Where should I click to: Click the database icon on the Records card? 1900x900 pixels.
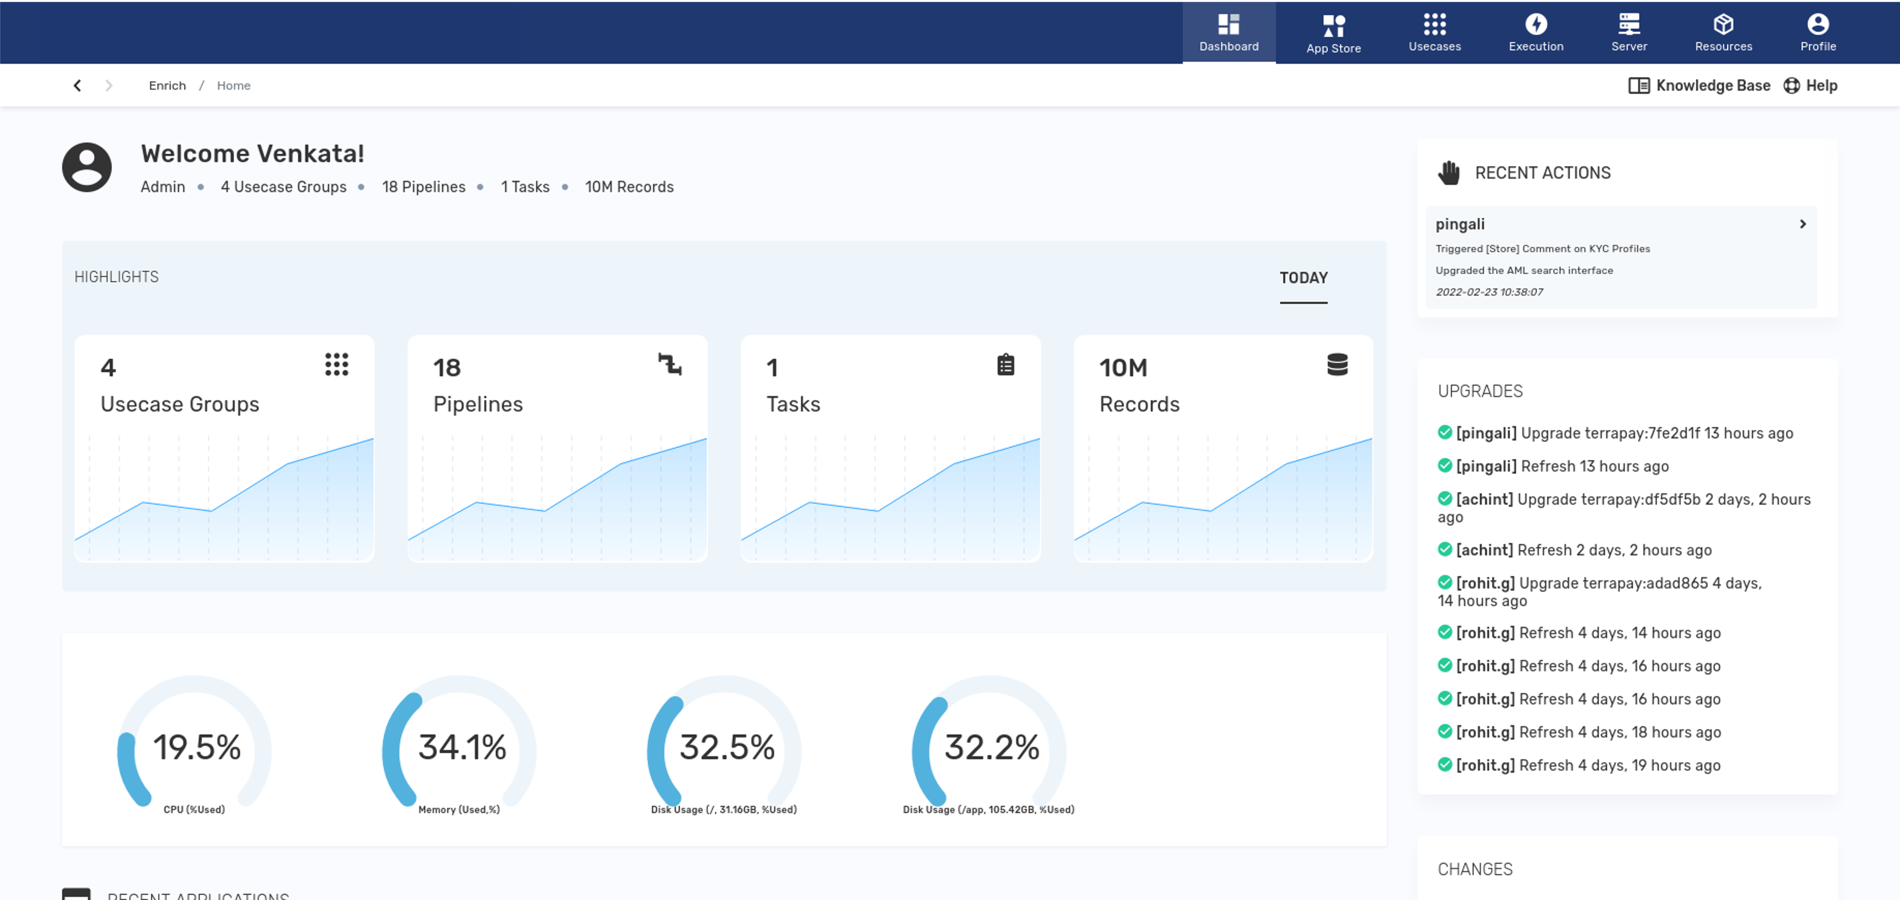[x=1336, y=365]
